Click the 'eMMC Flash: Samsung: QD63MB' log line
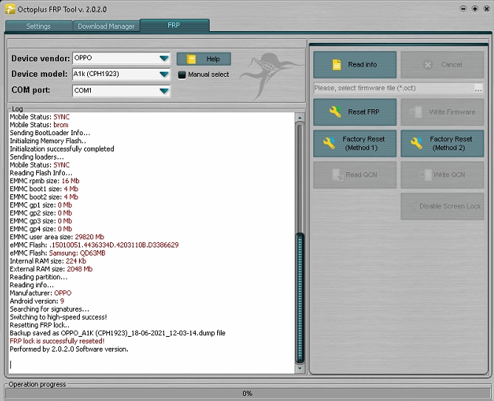This screenshot has height=401, width=494. click(x=58, y=253)
